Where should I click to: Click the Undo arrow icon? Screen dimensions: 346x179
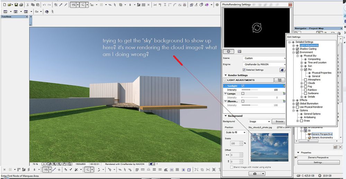[44, 5]
